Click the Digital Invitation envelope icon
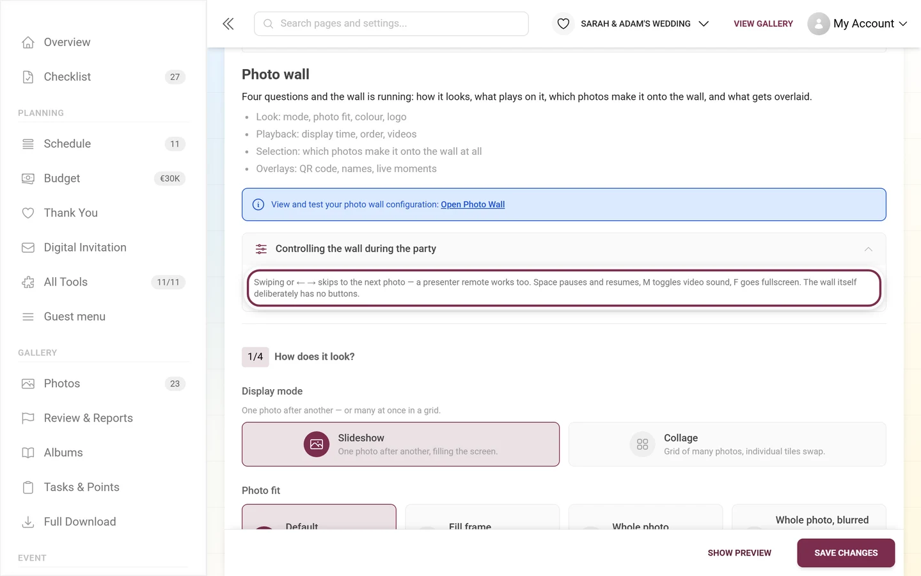 pyautogui.click(x=28, y=248)
